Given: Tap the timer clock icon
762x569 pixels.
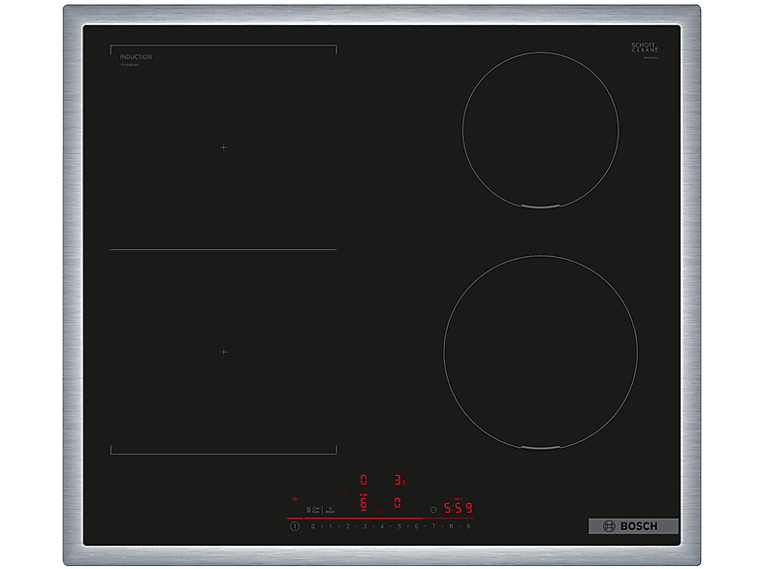Looking at the screenshot, I should tap(433, 509).
